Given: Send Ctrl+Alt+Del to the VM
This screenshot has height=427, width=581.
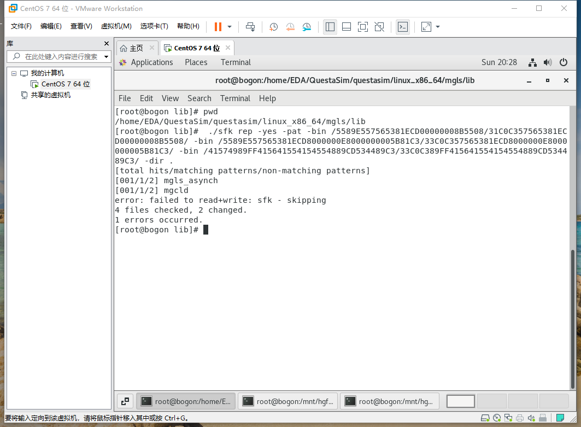Looking at the screenshot, I should coord(250,27).
